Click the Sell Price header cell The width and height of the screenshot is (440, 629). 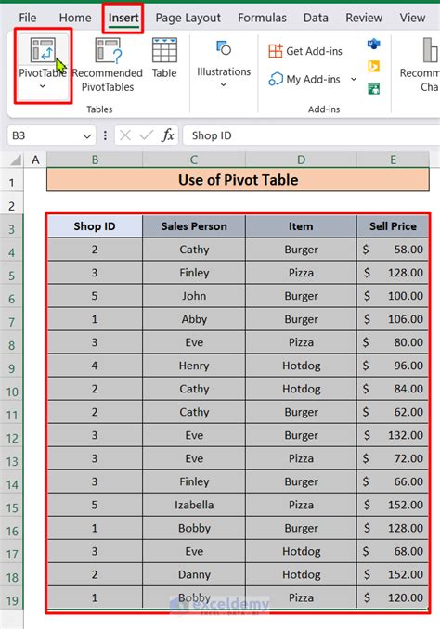(x=393, y=226)
